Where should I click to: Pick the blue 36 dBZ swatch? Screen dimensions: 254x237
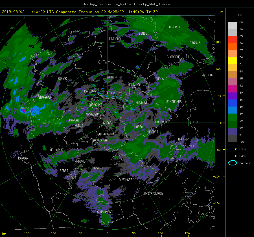(233, 103)
